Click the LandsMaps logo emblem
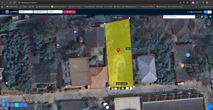213x110 pixels. [7, 12]
